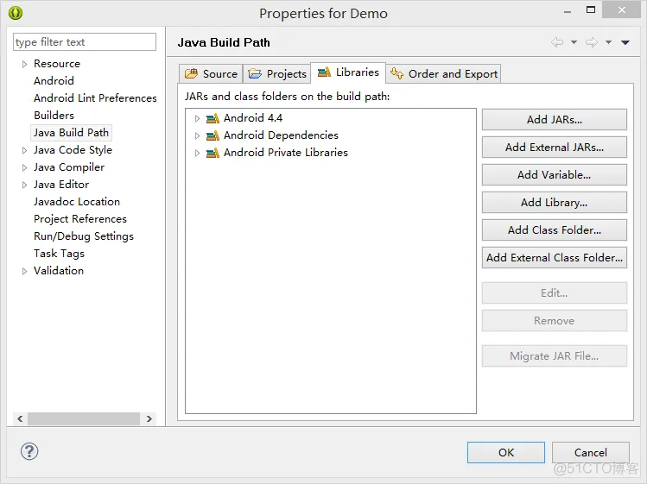Select Android Dependencies library entry
647x484 pixels.
tap(281, 135)
